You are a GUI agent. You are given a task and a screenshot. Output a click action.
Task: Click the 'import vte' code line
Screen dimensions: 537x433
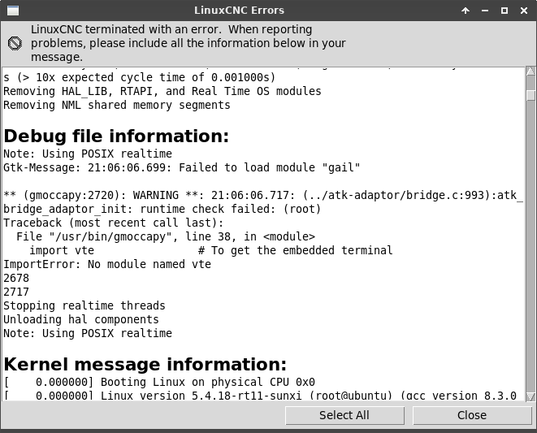tap(210, 250)
